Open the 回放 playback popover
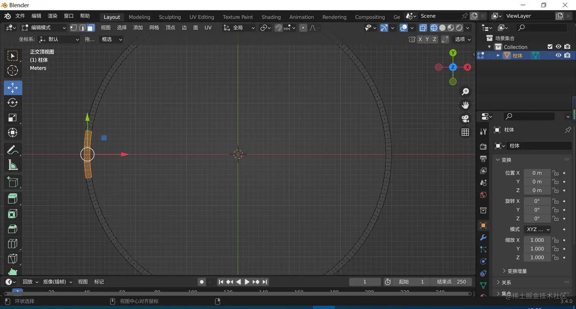Screen dimensions: 576x309 [x=30, y=282]
